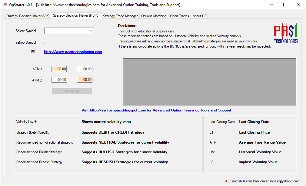Click the copyright Santosh Kumar Pasi text
The image size is (306, 186).
pyautogui.click(x=262, y=181)
